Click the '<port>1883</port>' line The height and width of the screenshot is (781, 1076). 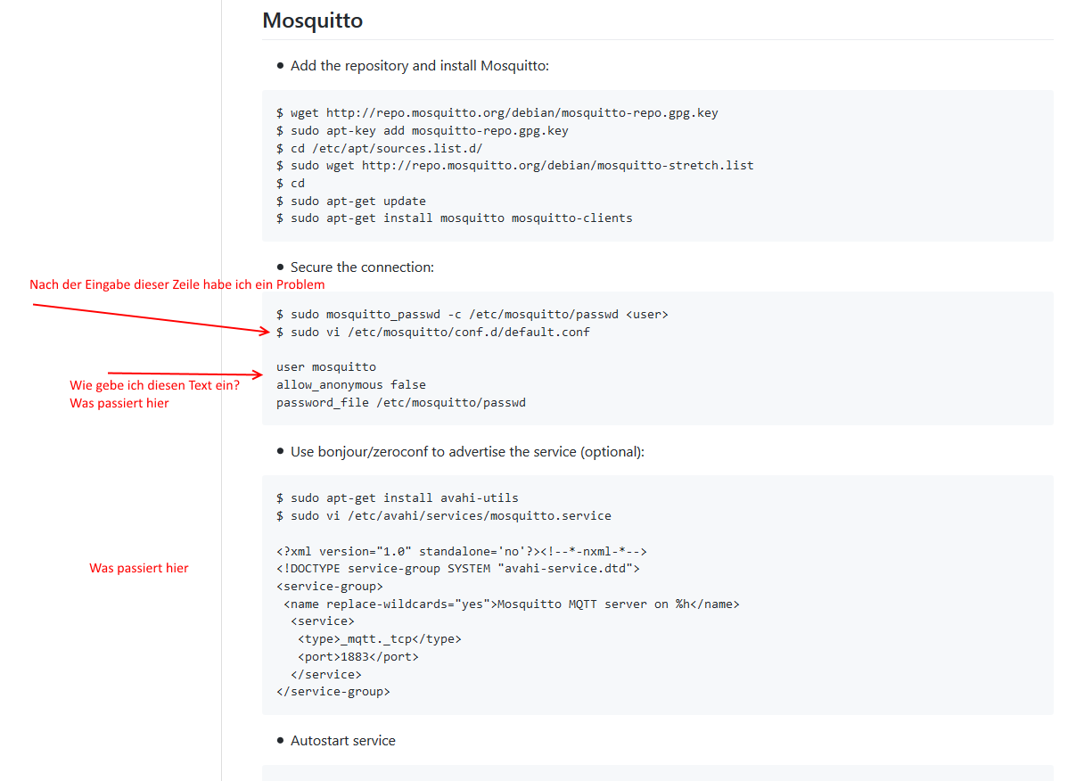[x=358, y=657]
